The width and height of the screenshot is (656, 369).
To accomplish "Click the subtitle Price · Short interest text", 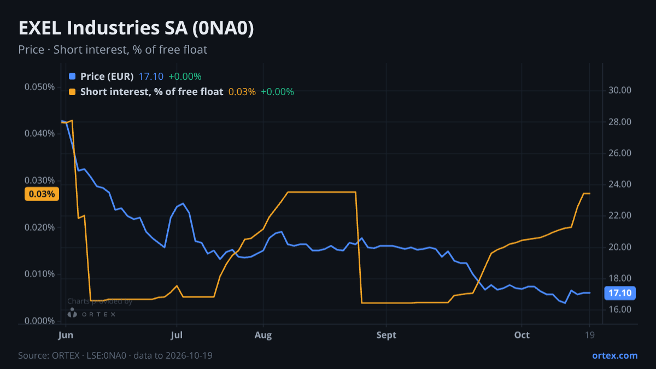I will point(113,50).
